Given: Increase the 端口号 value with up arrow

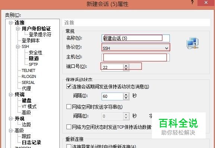Looking at the screenshot, I should (x=126, y=66).
